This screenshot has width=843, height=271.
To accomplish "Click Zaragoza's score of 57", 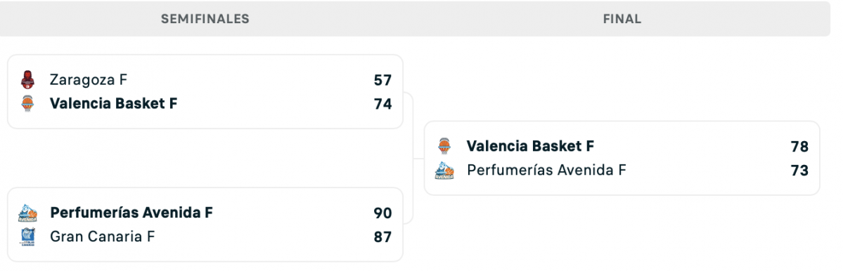I will tap(382, 81).
